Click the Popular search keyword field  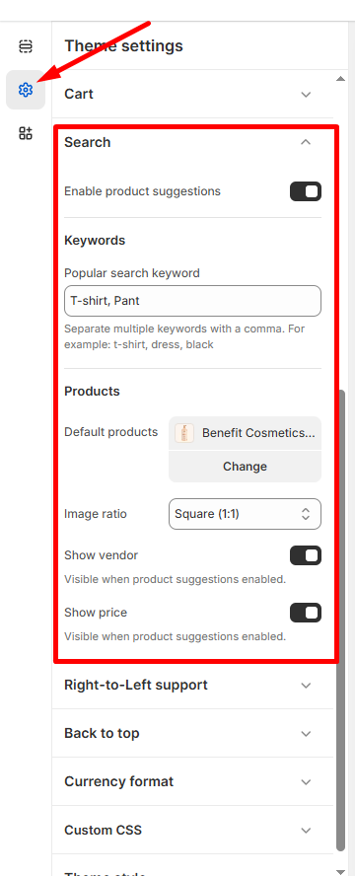tap(192, 301)
